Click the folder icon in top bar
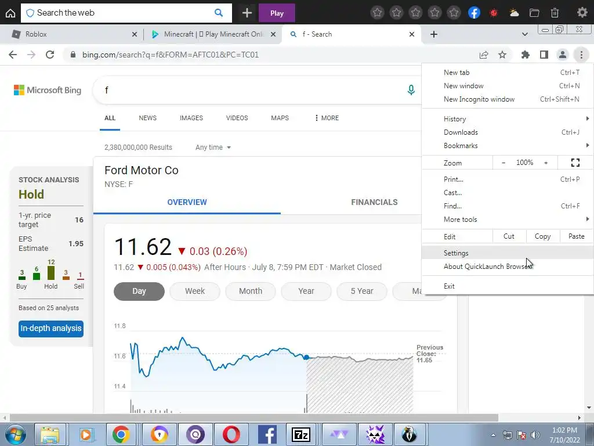594x446 pixels. pyautogui.click(x=534, y=13)
